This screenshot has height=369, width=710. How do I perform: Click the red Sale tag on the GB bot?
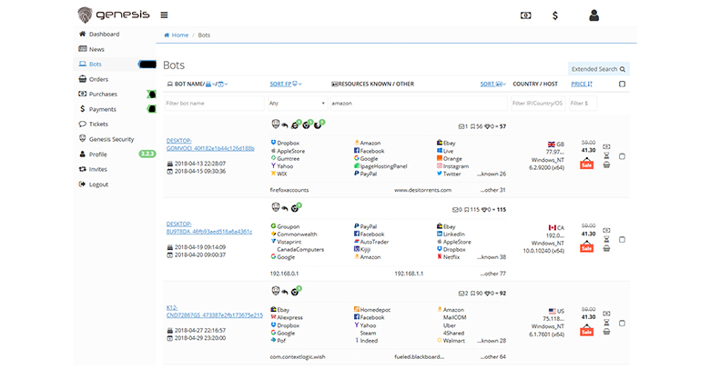pyautogui.click(x=587, y=164)
